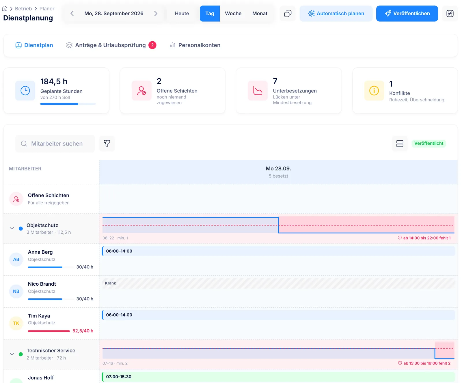The width and height of the screenshot is (462, 383).
Task: Click the Unterbesetzungen chart icon
Action: tap(258, 91)
